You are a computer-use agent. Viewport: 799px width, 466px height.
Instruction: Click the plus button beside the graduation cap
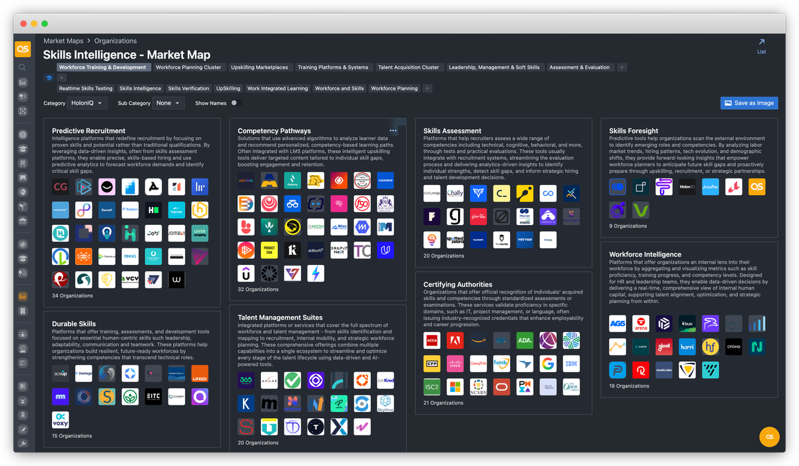pyautogui.click(x=62, y=78)
